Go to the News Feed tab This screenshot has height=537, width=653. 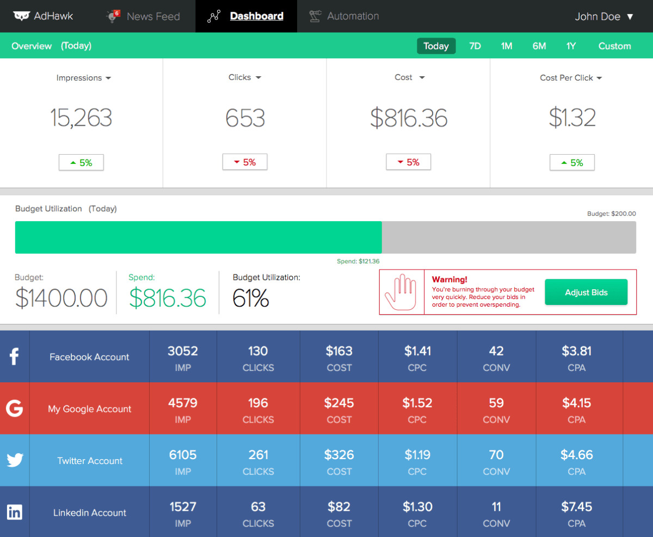coord(153,16)
